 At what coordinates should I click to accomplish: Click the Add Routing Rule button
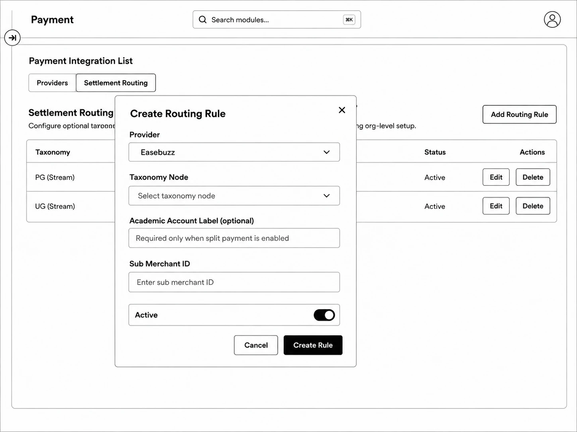(x=519, y=115)
